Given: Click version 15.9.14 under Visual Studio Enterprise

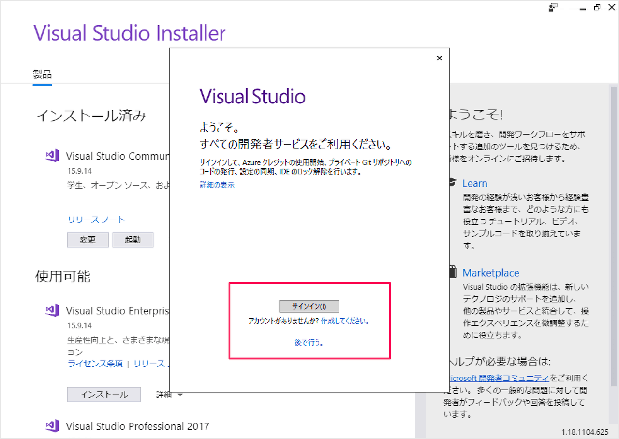Looking at the screenshot, I should point(79,325).
